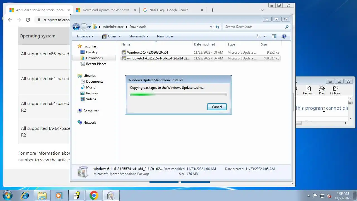Expand the Open button dropdown arrow
Screen dimensions: 357x201
click(120, 36)
